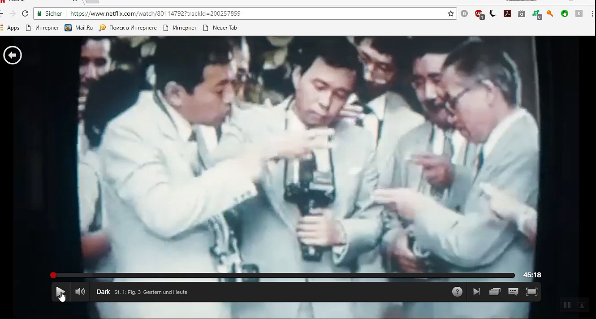Reload the Netflix page
This screenshot has height=319, width=596.
25,14
